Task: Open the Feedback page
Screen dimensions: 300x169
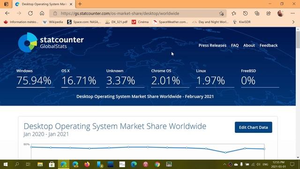Action: 269,46
